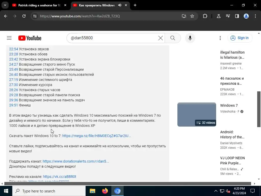This screenshot has height=196, width=261.
Task: Open the Windows Start button
Action: coord(6,191)
